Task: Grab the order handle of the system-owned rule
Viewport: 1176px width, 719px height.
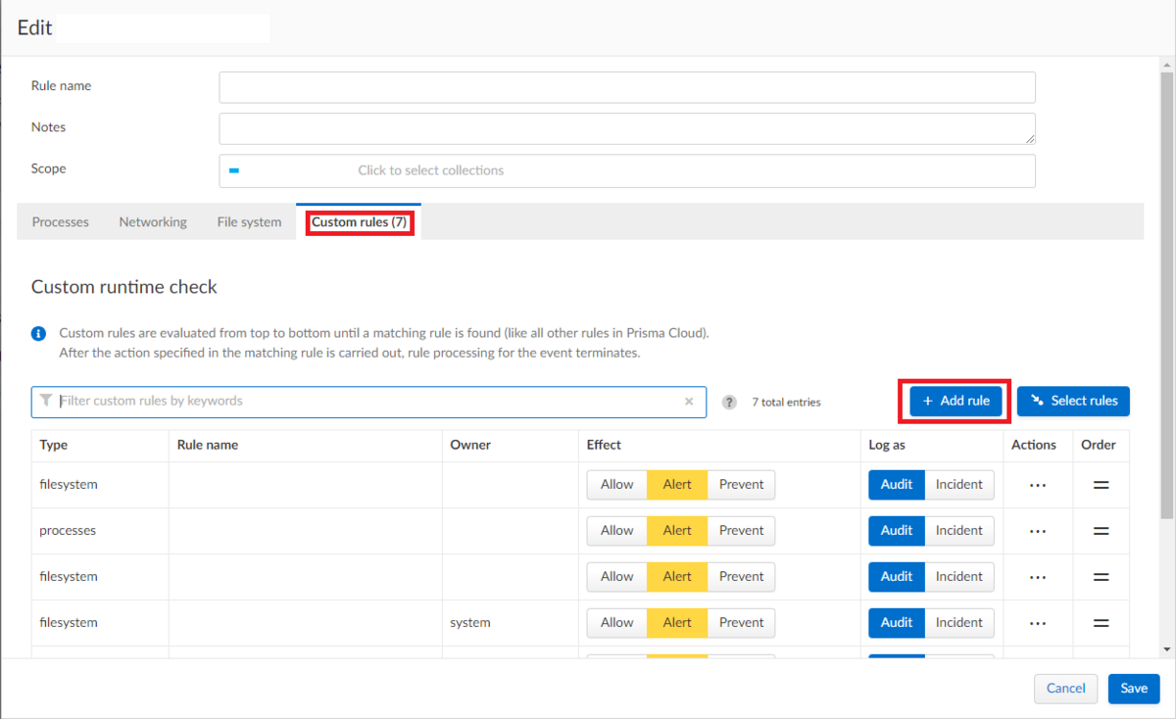Action: [1101, 623]
